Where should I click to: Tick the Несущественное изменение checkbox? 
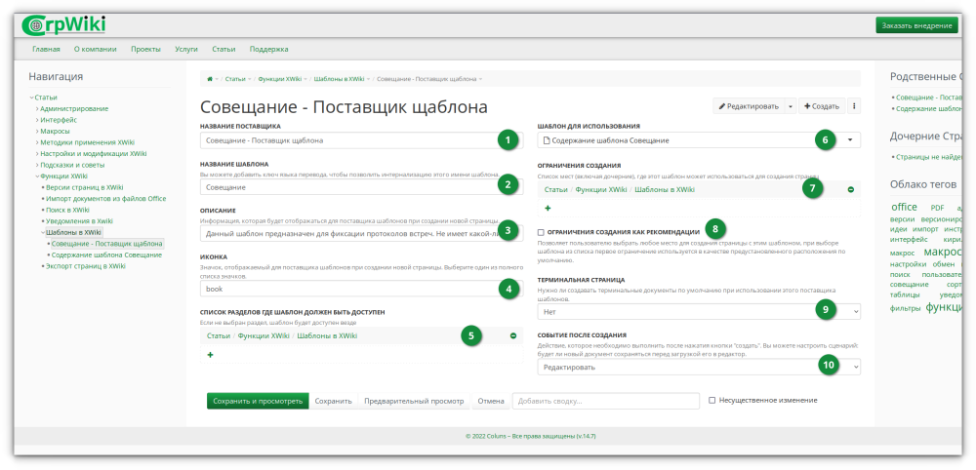[x=712, y=401]
